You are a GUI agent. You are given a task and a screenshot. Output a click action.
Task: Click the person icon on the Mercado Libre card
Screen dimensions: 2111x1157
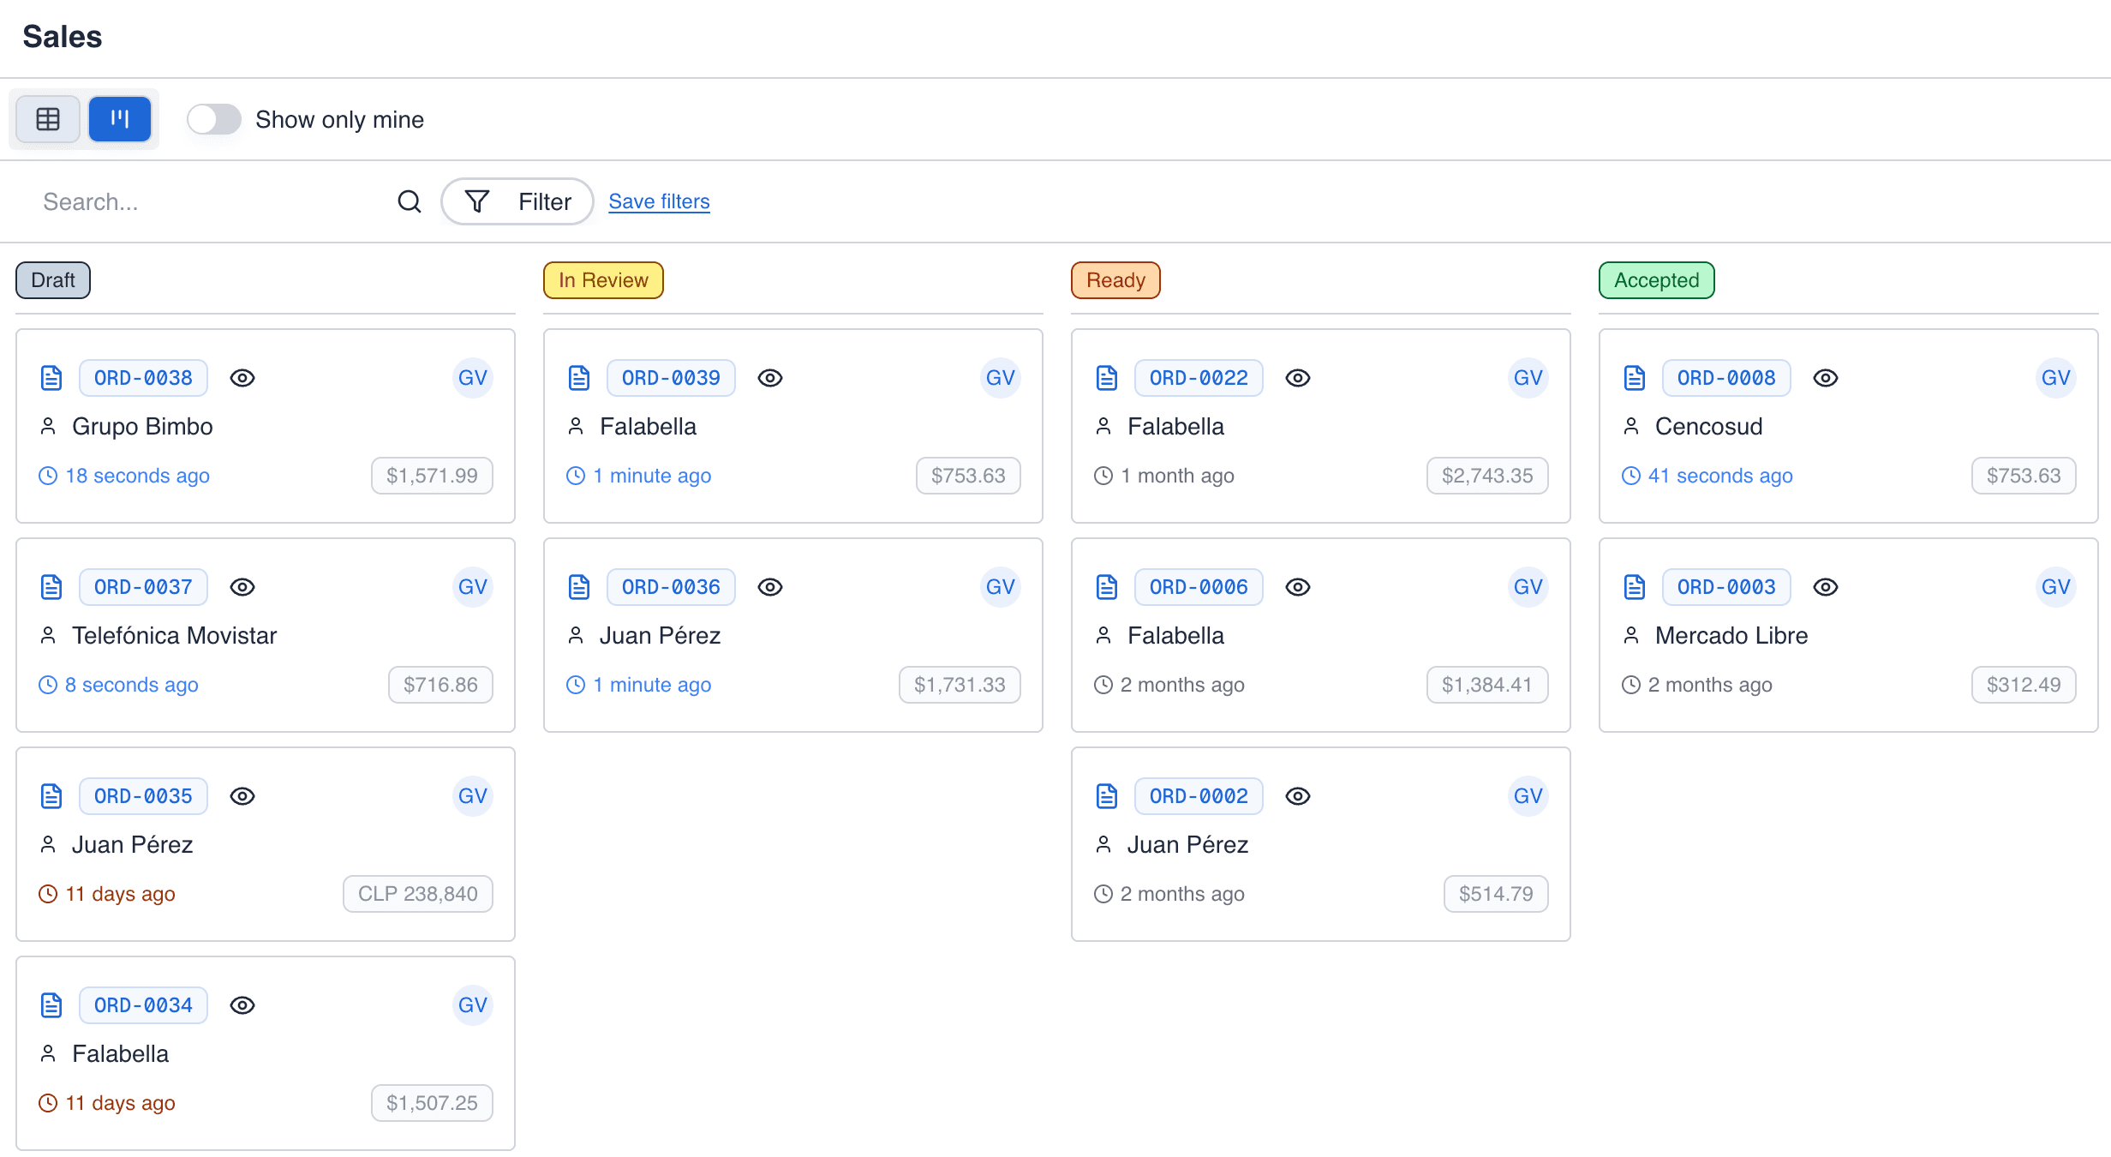point(1630,635)
